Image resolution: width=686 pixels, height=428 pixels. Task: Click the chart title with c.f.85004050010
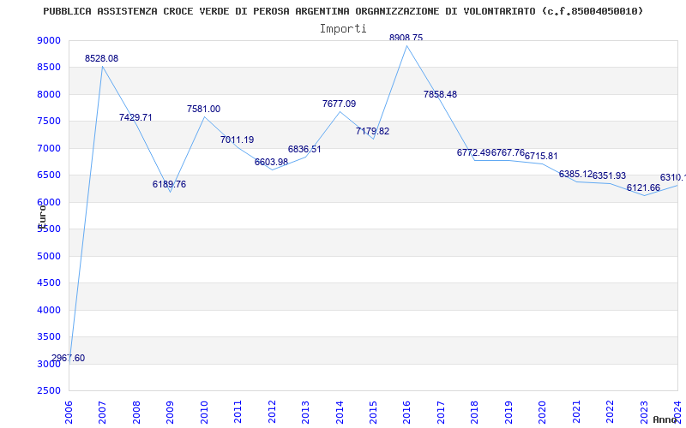click(x=344, y=11)
